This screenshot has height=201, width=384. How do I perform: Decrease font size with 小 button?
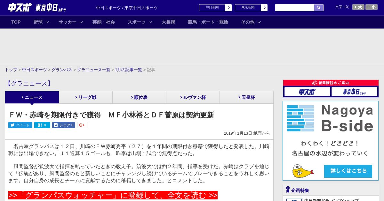pos(372,7)
